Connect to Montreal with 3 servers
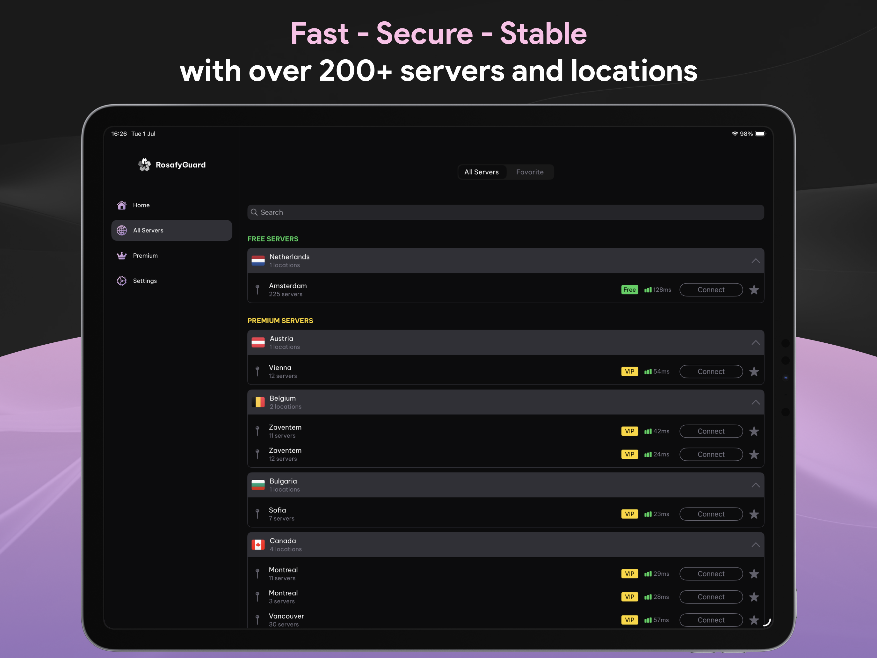Viewport: 877px width, 658px height. [711, 597]
